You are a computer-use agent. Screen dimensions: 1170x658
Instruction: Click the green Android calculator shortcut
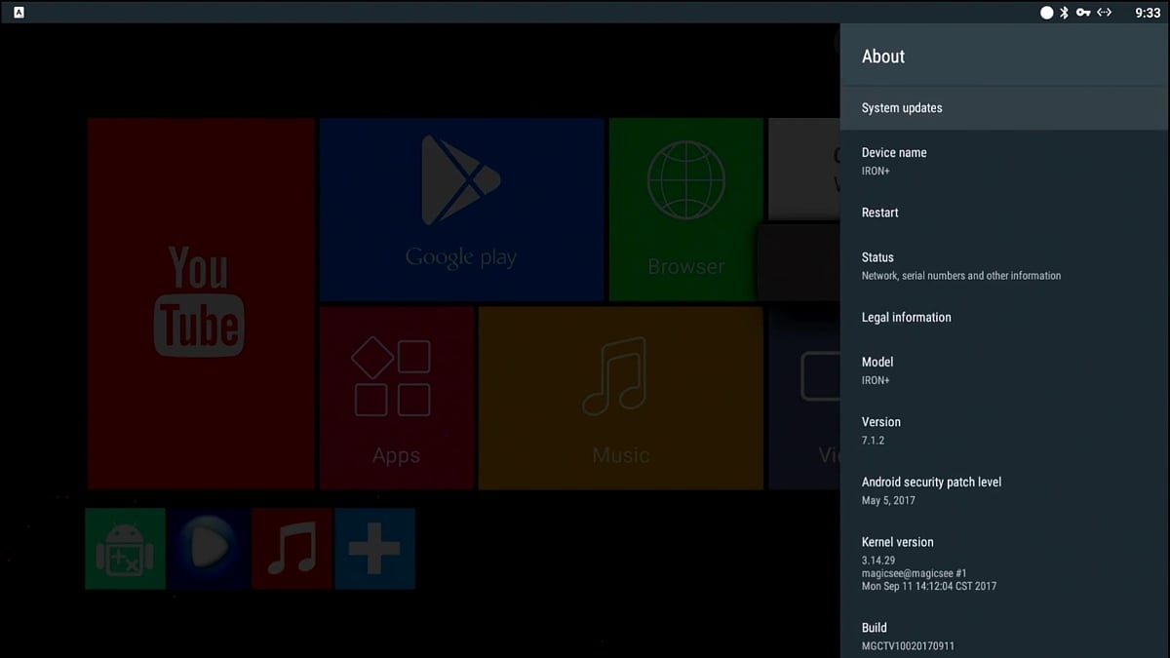(125, 549)
